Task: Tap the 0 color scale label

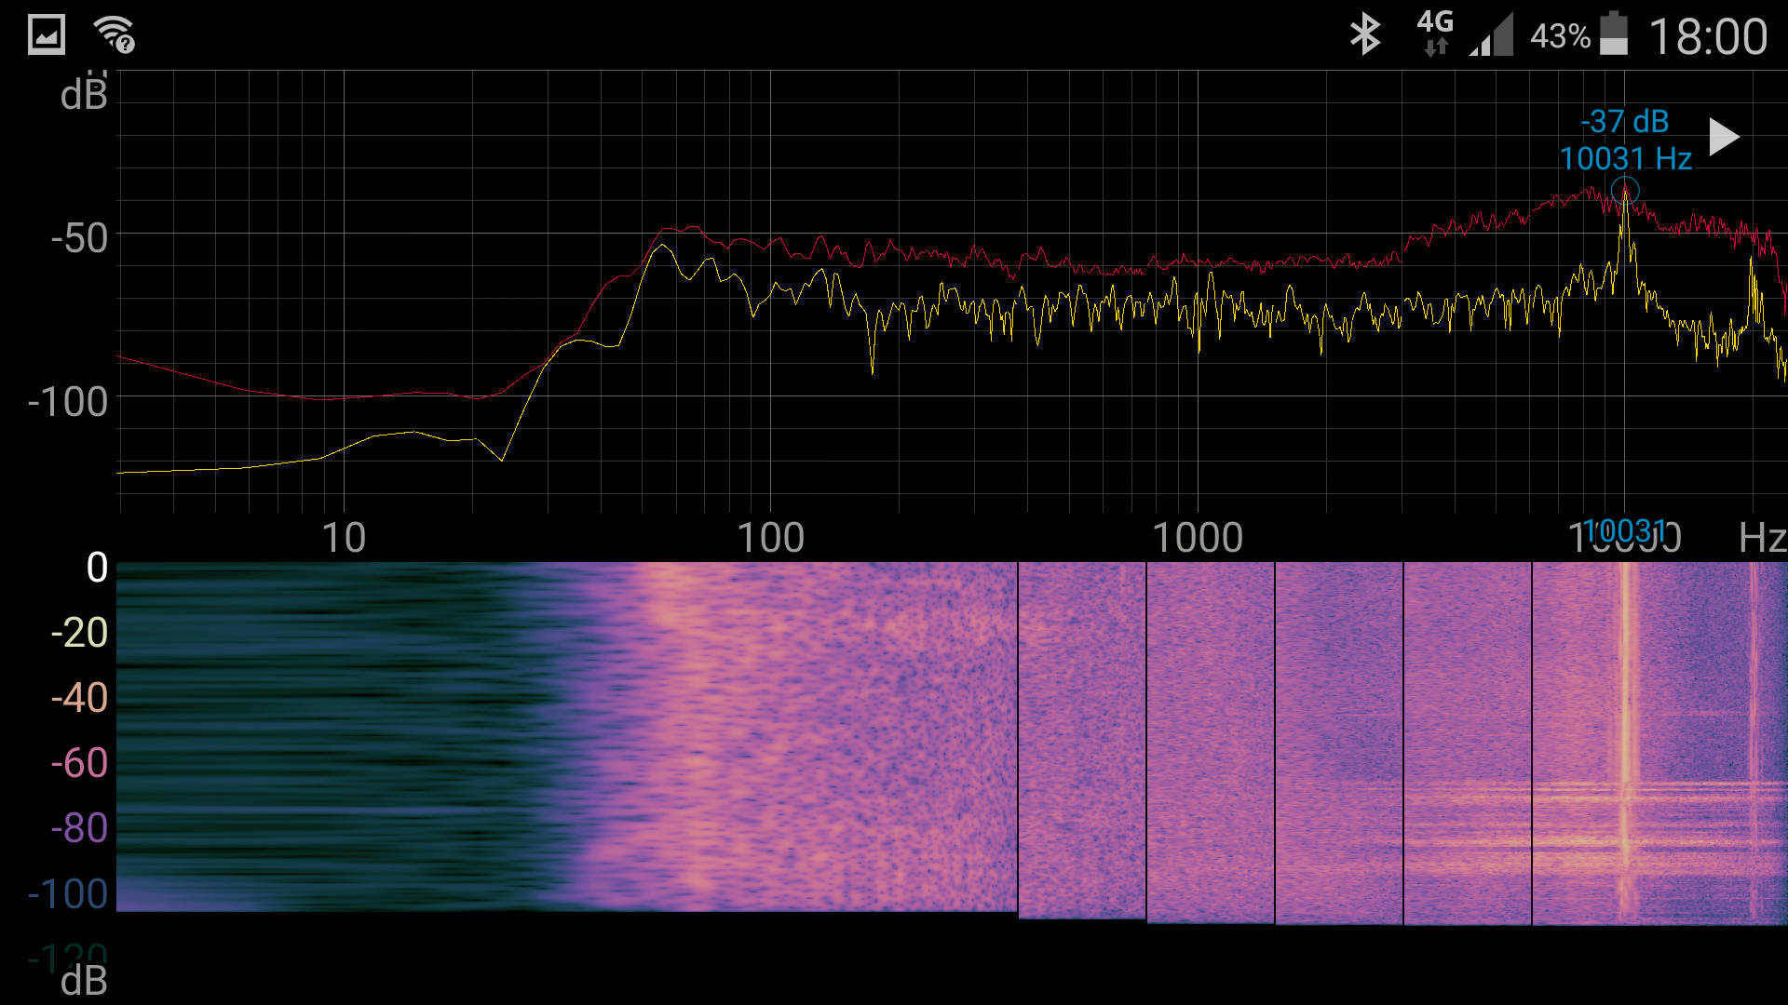Action: [x=97, y=568]
